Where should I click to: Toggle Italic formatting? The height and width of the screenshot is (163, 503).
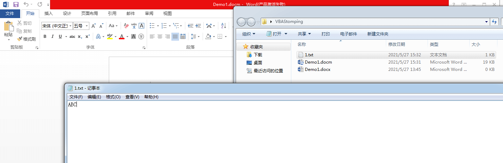pos(52,36)
